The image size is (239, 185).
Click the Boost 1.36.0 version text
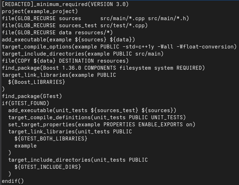[x=62, y=68]
